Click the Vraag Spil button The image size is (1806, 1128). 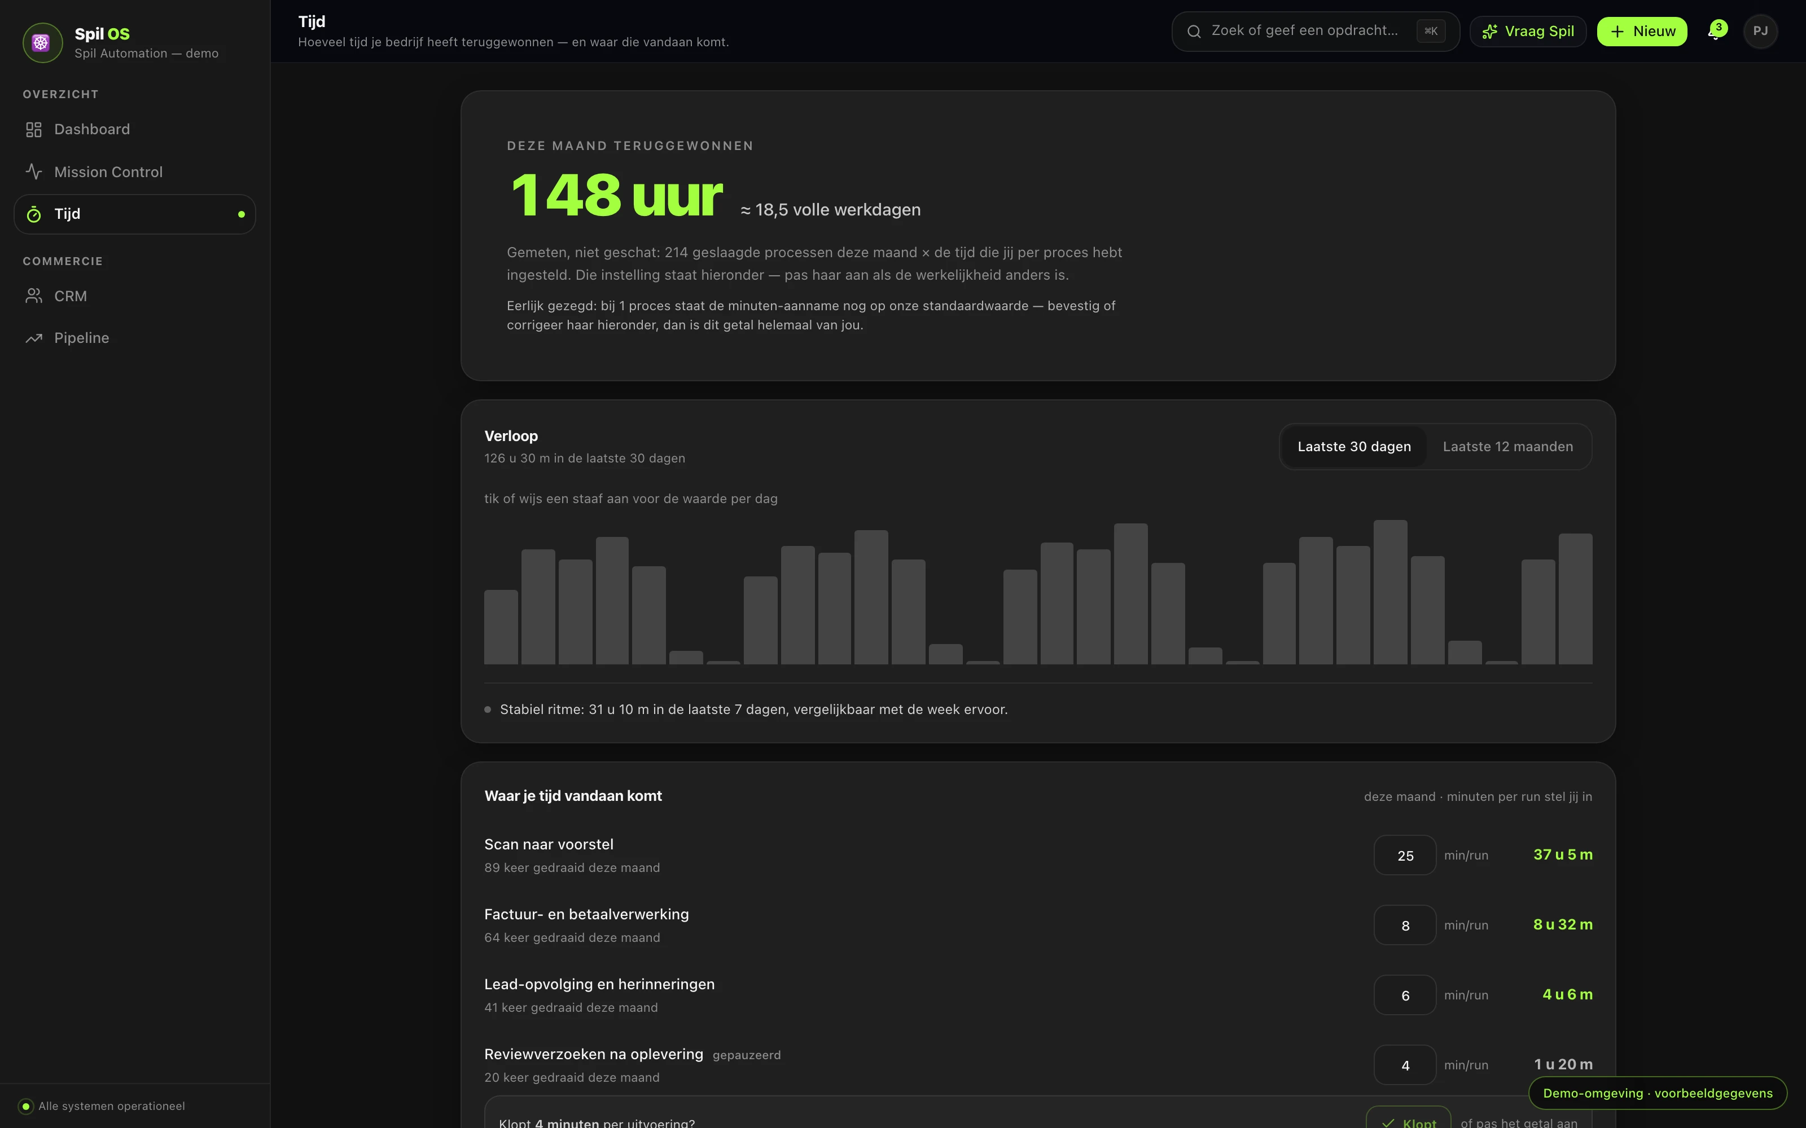(x=1528, y=32)
